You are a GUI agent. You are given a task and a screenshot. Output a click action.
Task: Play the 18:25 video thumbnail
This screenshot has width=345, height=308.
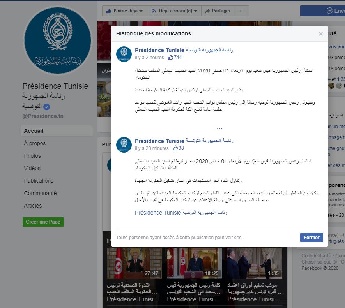click(x=195, y=263)
